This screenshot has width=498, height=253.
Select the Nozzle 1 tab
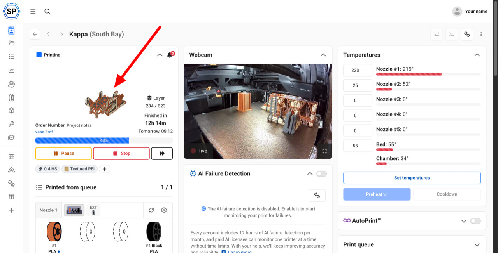[x=48, y=210]
